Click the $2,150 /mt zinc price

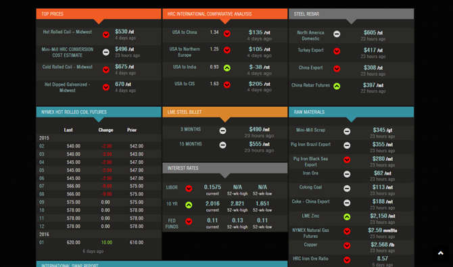(383, 216)
